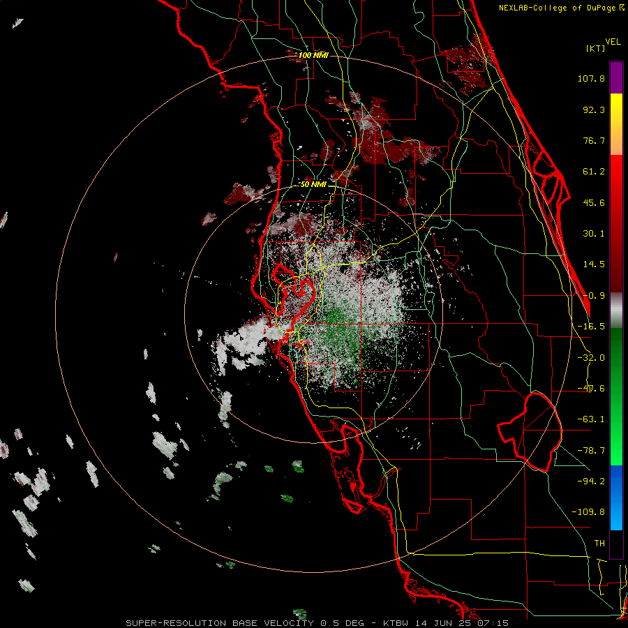This screenshot has height=628, width=628.
Task: Select the -78.7 velocity scale value
Action: 591,451
